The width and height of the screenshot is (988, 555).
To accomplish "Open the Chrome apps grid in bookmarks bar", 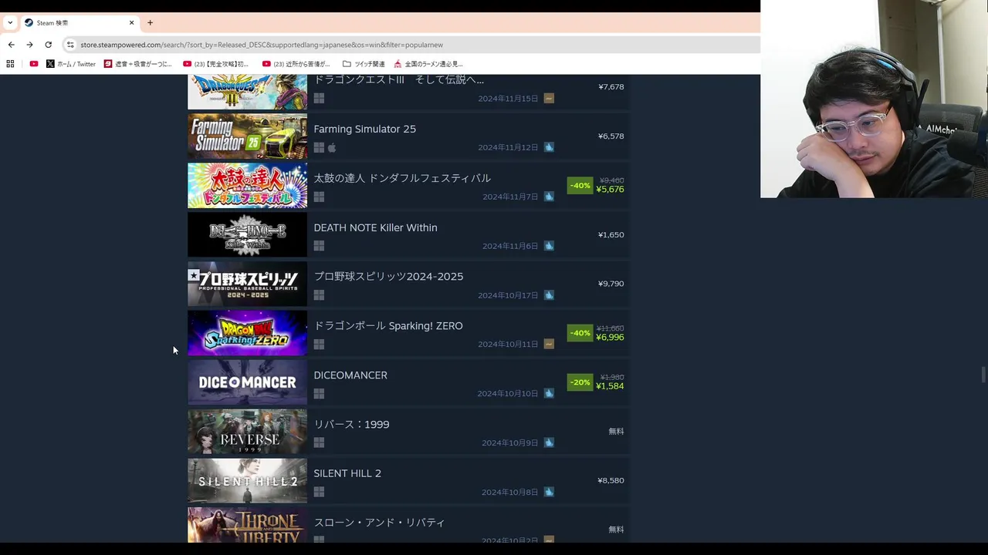I will coord(11,64).
